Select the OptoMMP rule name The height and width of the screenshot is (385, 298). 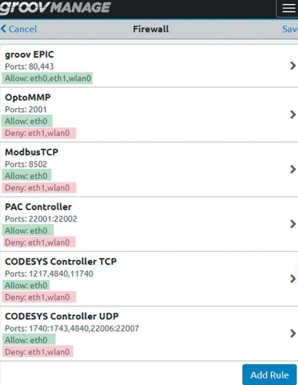pyautogui.click(x=27, y=97)
